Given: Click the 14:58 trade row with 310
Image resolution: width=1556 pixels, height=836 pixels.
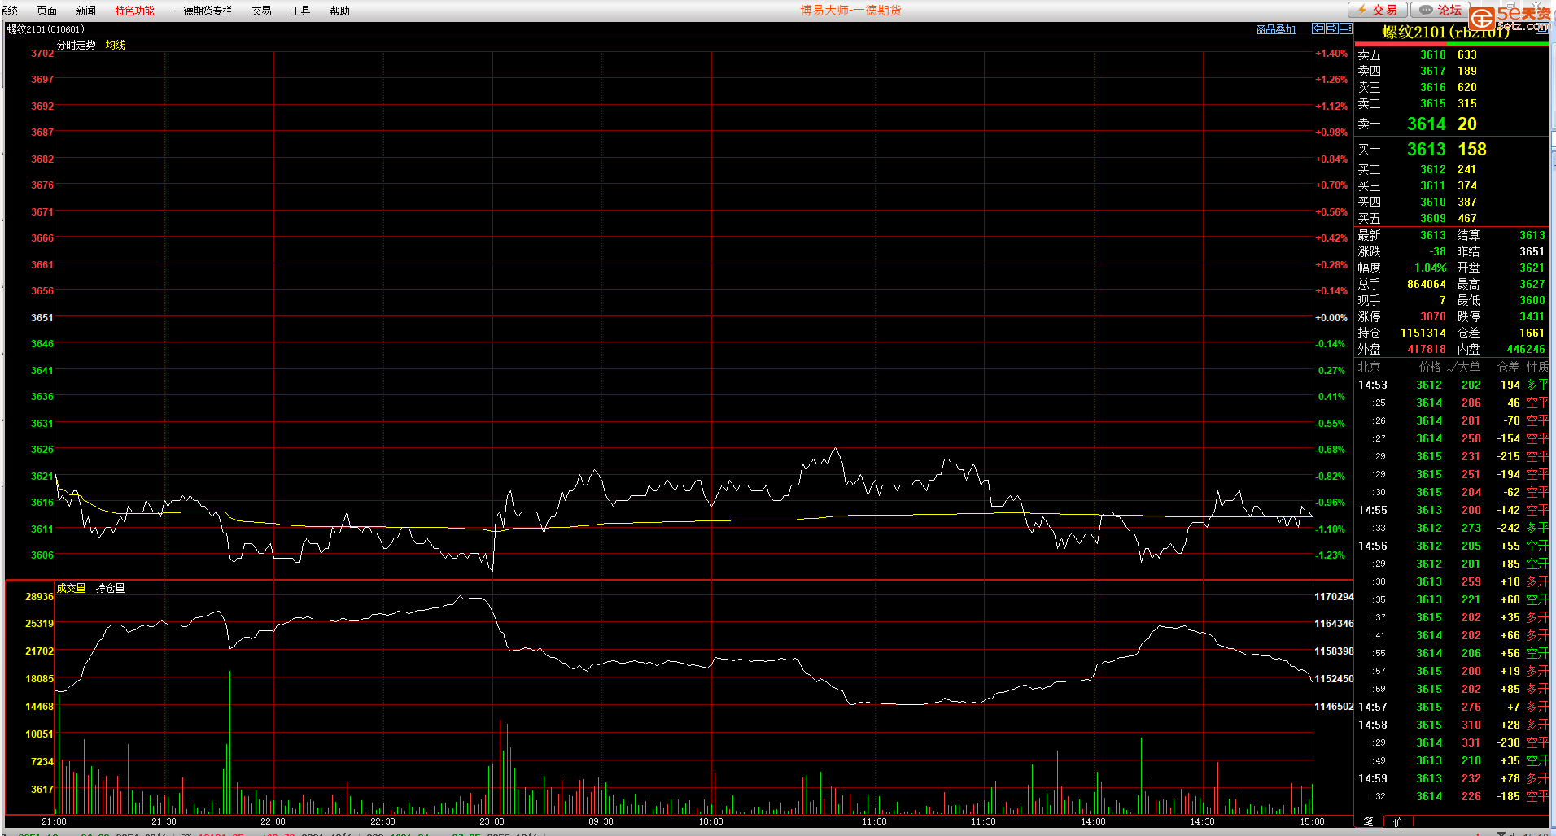Looking at the screenshot, I should click(1452, 725).
